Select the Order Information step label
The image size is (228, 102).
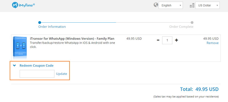point(52,27)
